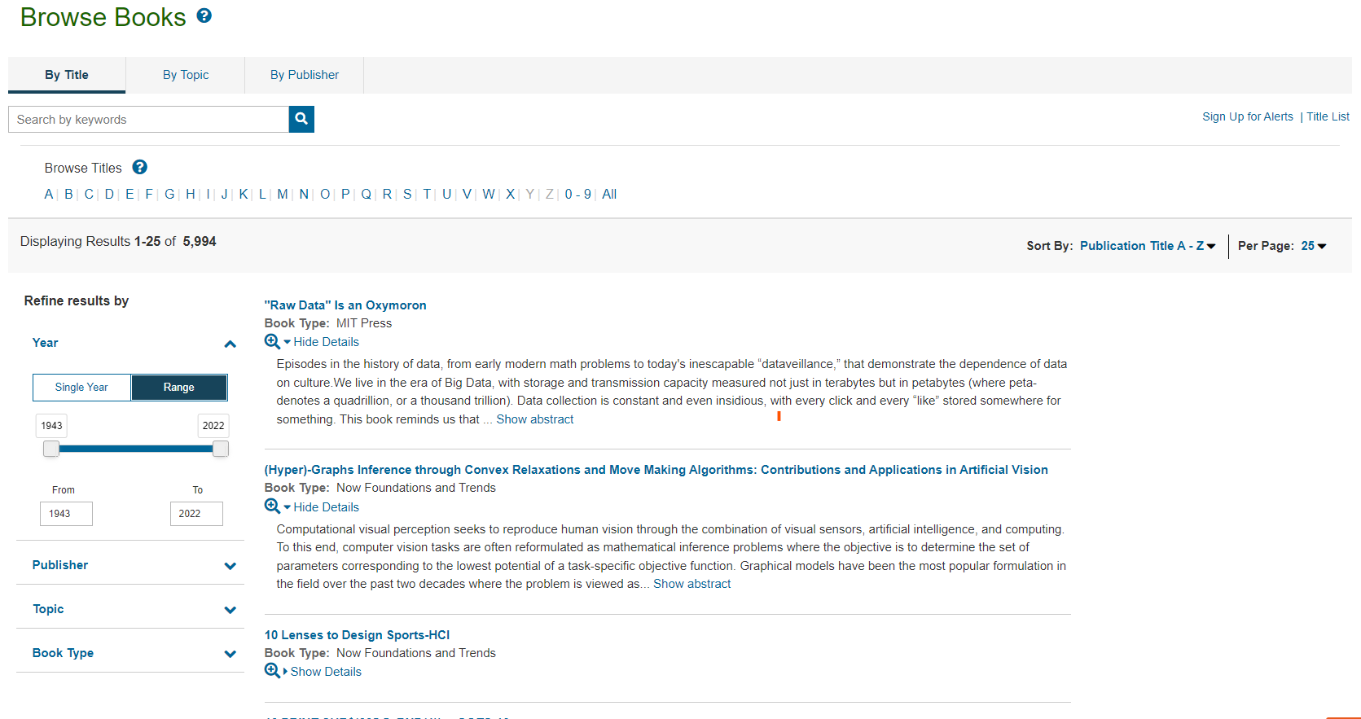Open help icon beside Browse Books
The image size is (1361, 719).
coord(204,15)
